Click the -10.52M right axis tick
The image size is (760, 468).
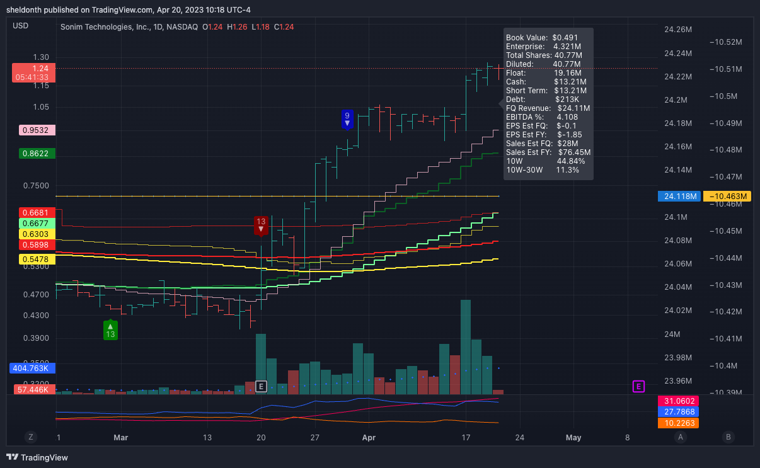click(726, 42)
